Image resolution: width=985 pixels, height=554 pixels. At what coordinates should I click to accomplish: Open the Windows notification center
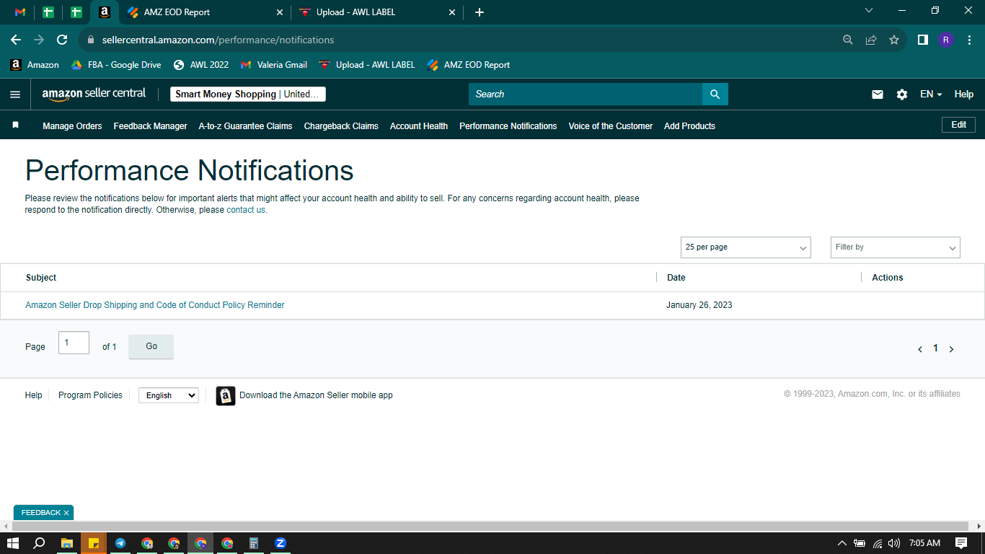pyautogui.click(x=961, y=543)
